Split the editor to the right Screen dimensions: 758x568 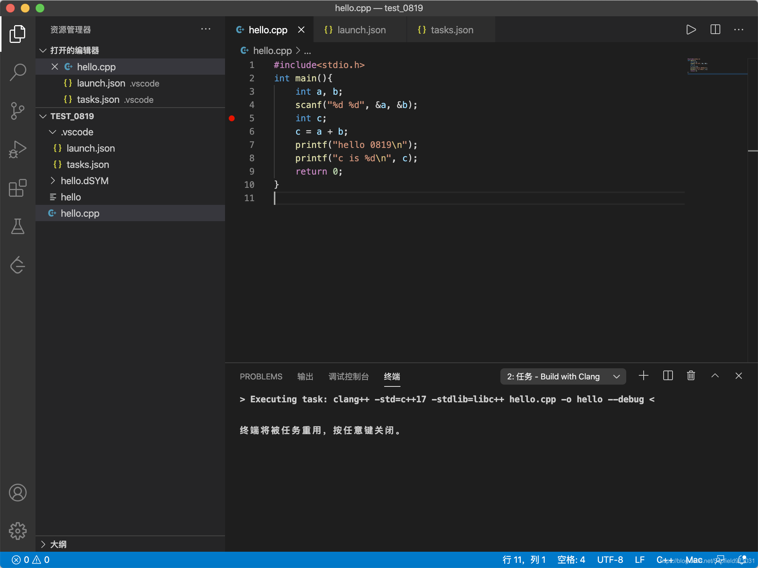[715, 30]
